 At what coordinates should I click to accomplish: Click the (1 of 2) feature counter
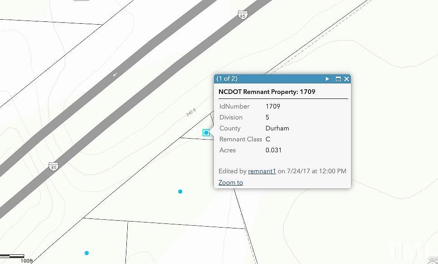(x=227, y=79)
